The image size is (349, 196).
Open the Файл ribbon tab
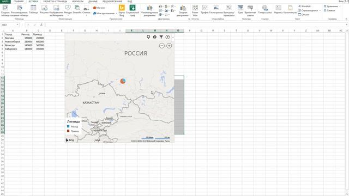(5, 1)
